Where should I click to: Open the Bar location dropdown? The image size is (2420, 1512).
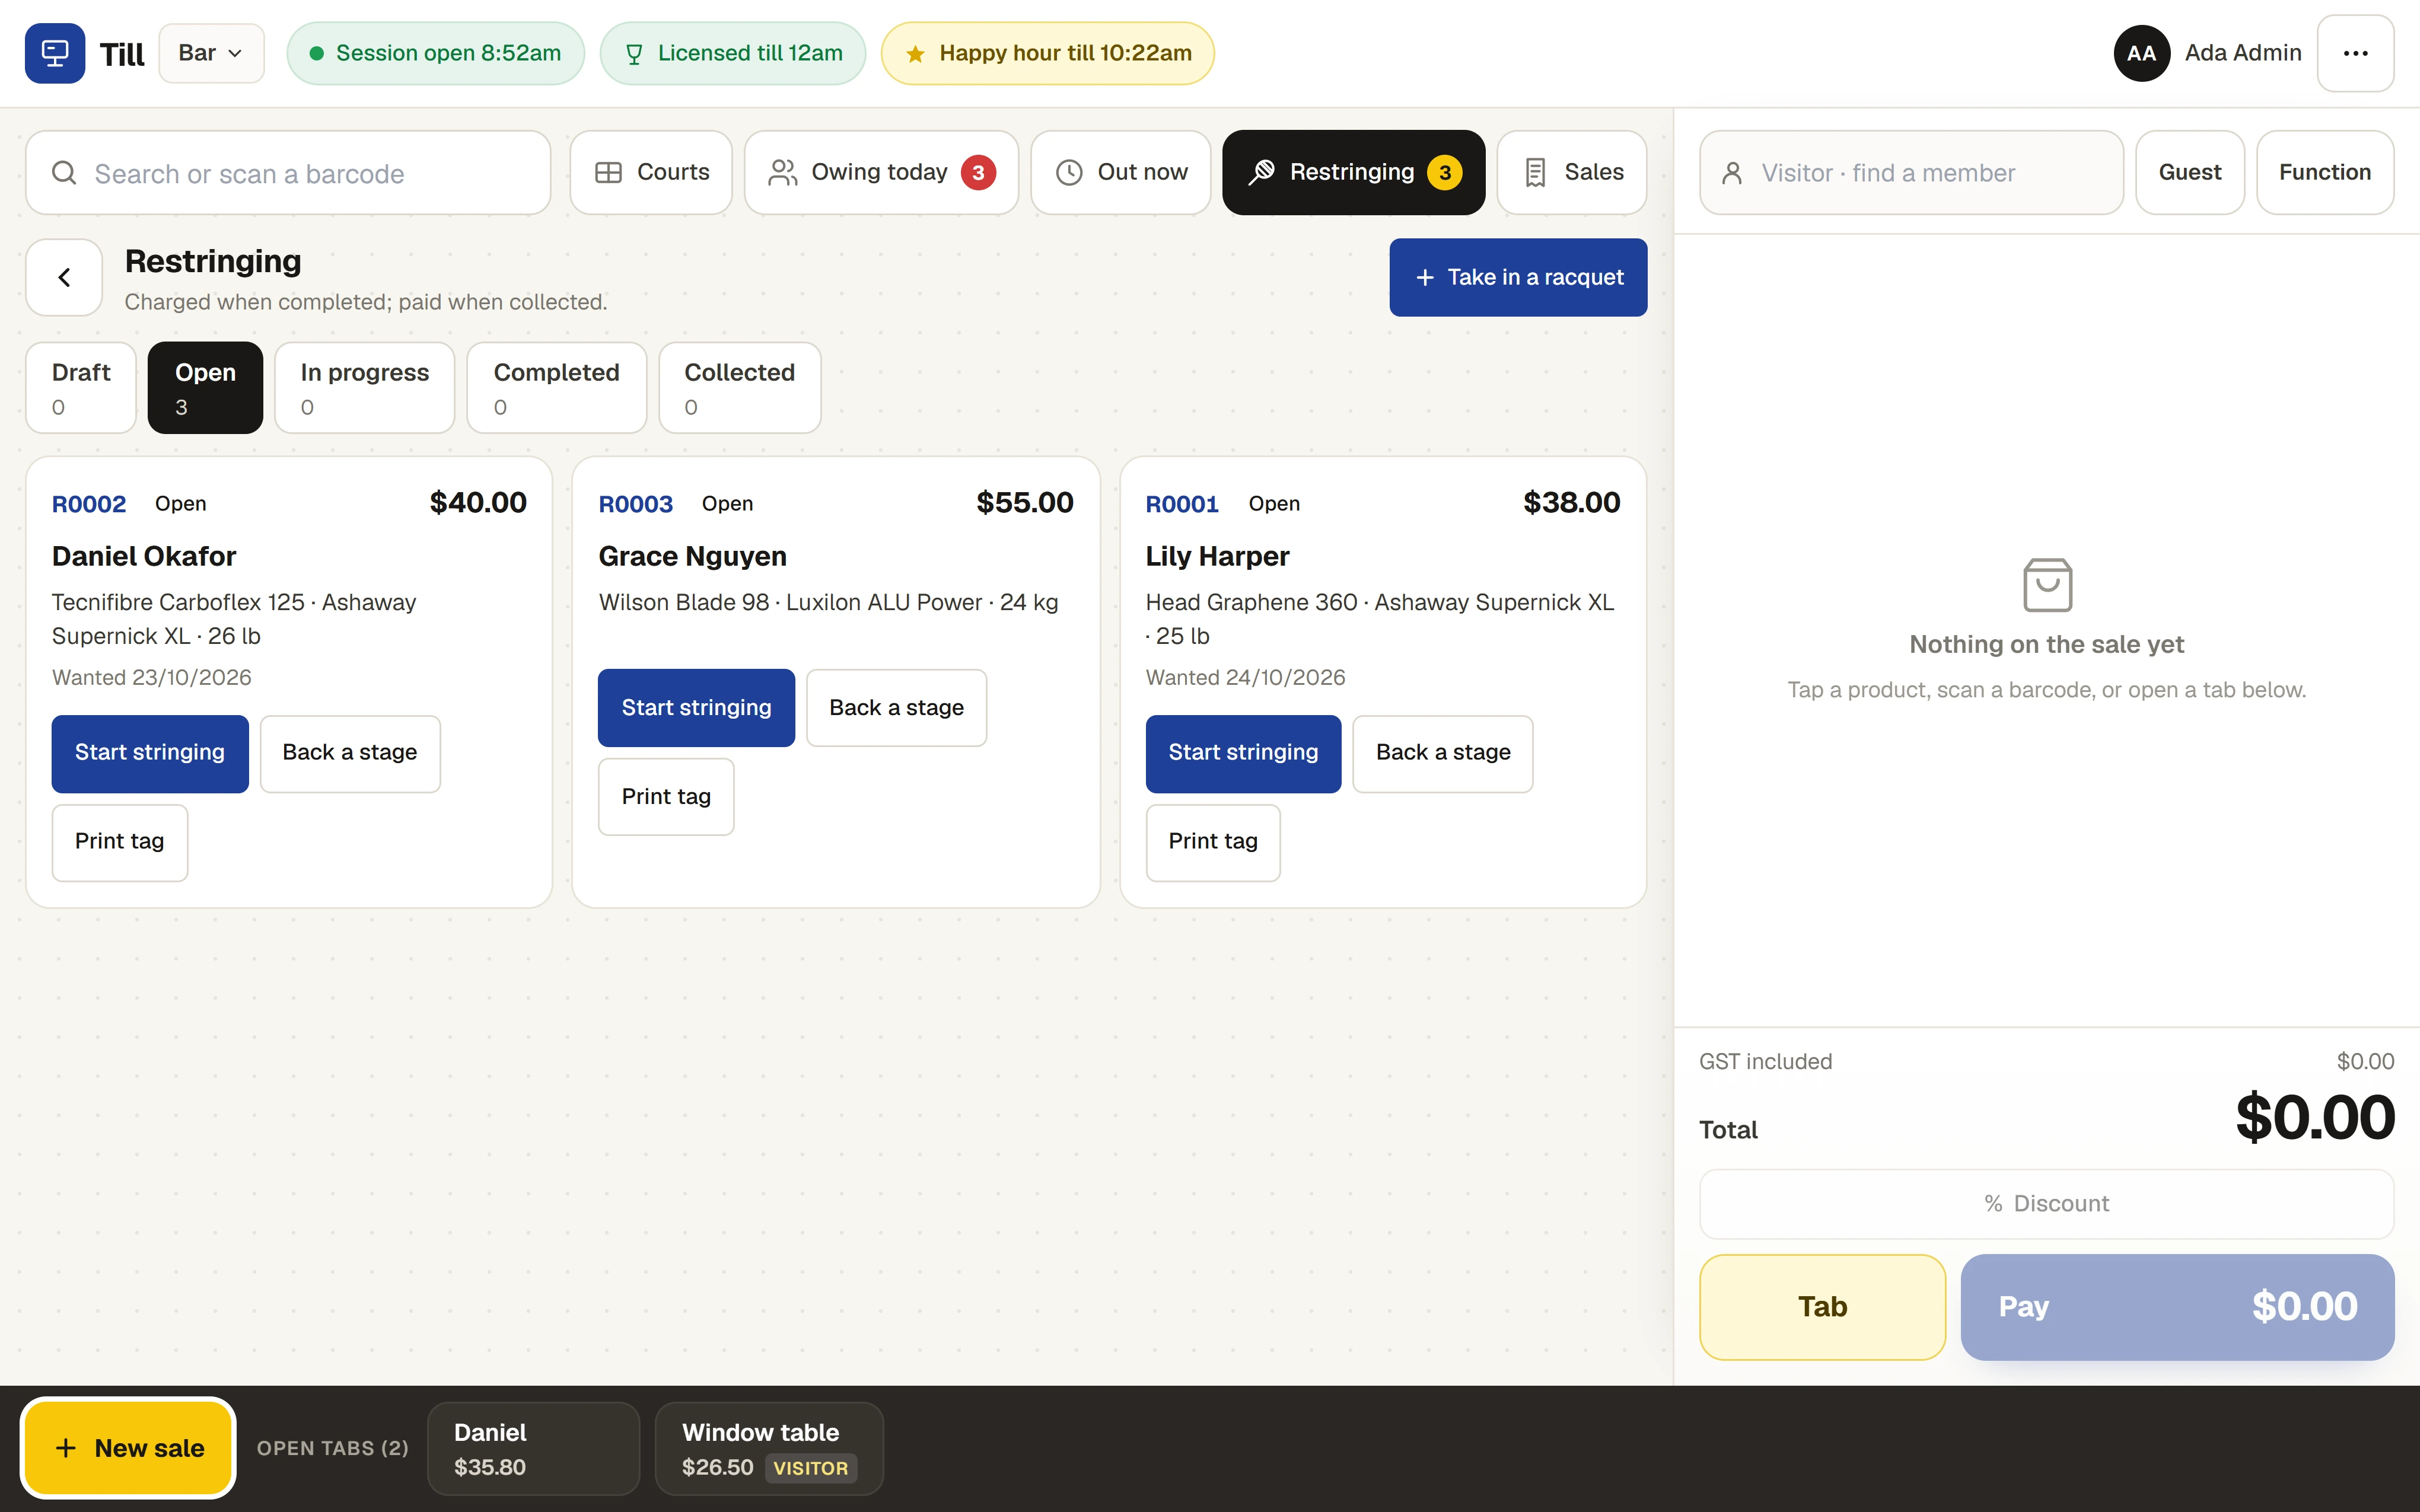click(211, 53)
